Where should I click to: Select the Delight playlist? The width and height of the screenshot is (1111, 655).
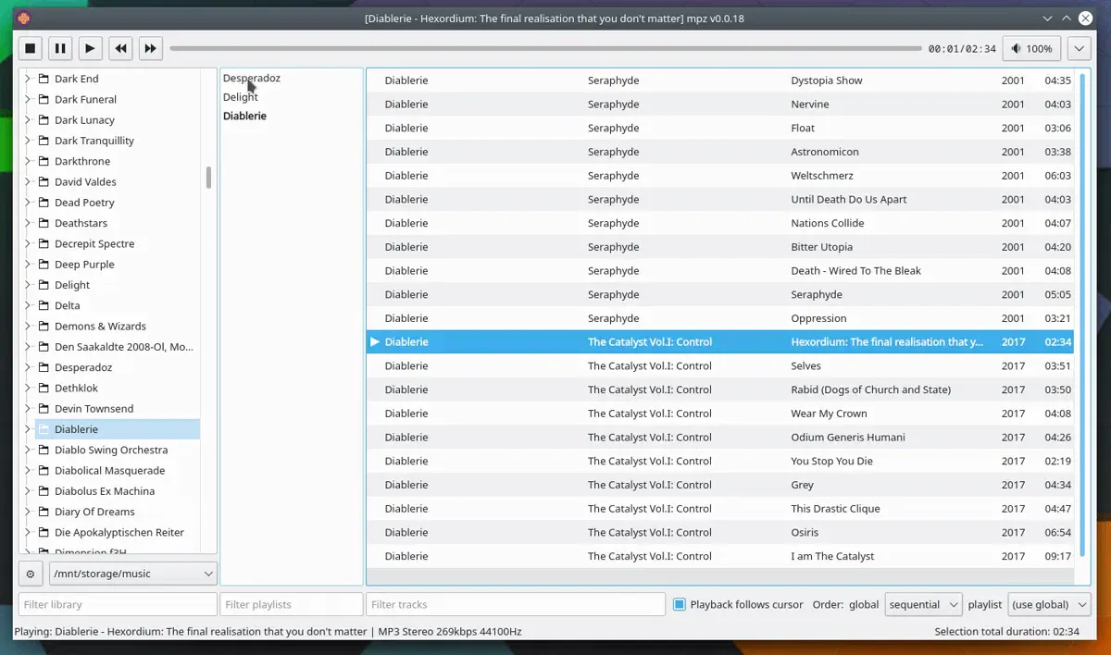pos(241,97)
